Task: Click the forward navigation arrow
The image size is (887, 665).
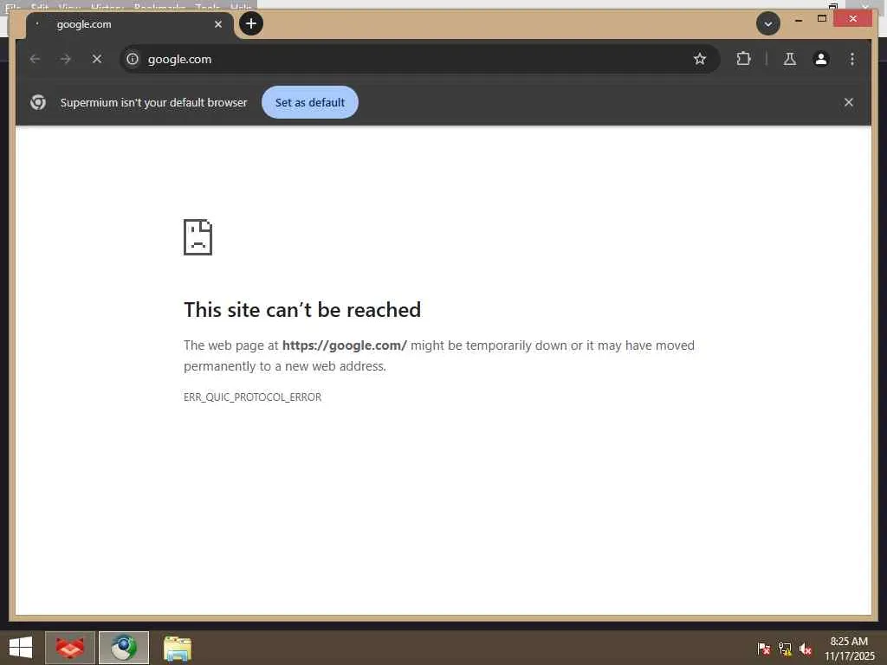Action: pos(66,59)
